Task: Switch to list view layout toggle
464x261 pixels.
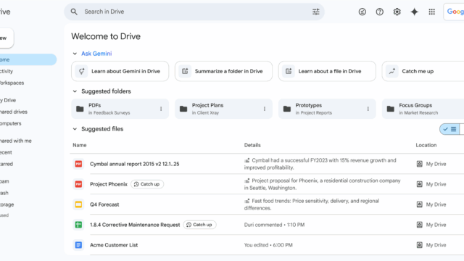Action: [449, 129]
